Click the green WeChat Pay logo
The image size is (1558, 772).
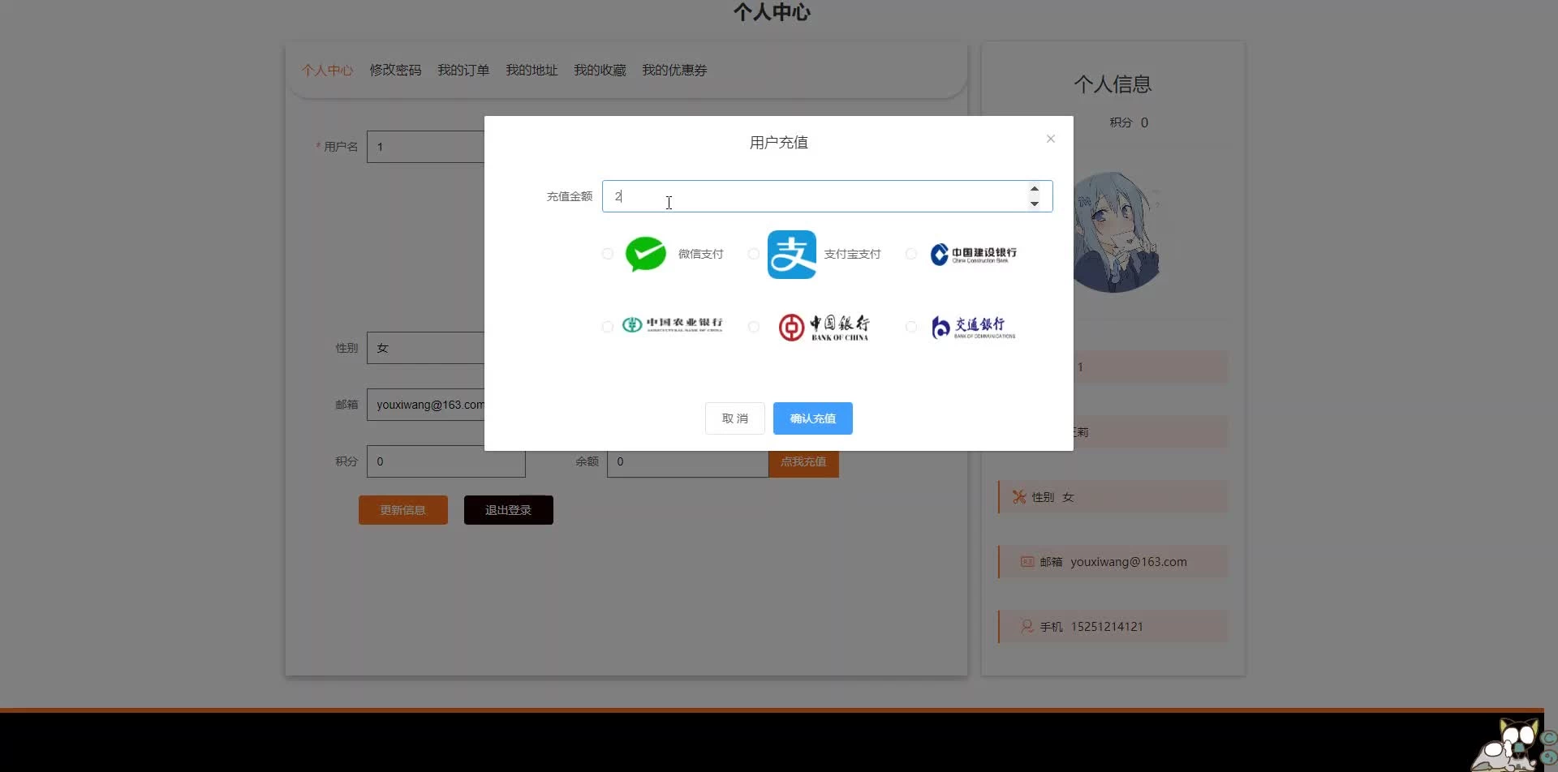646,254
